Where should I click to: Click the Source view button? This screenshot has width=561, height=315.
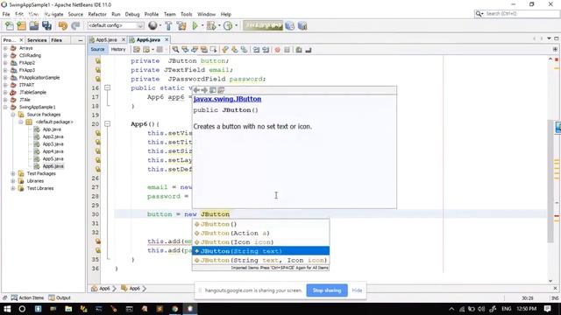pyautogui.click(x=97, y=49)
